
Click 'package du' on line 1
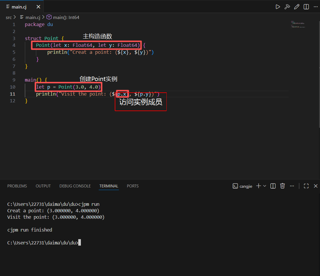tap(39, 25)
